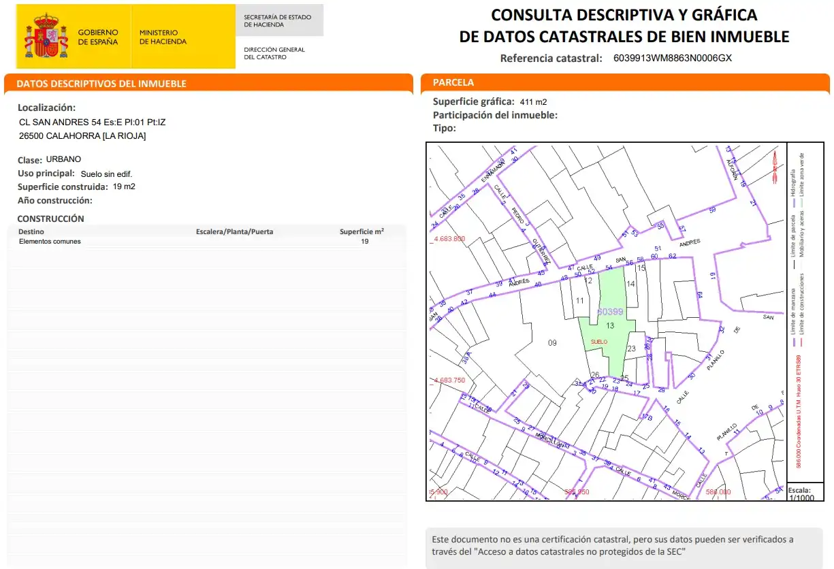This screenshot has width=834, height=569.
Task: Select the GOBIERNO DE ESPAÑA text
Action: click(x=98, y=37)
